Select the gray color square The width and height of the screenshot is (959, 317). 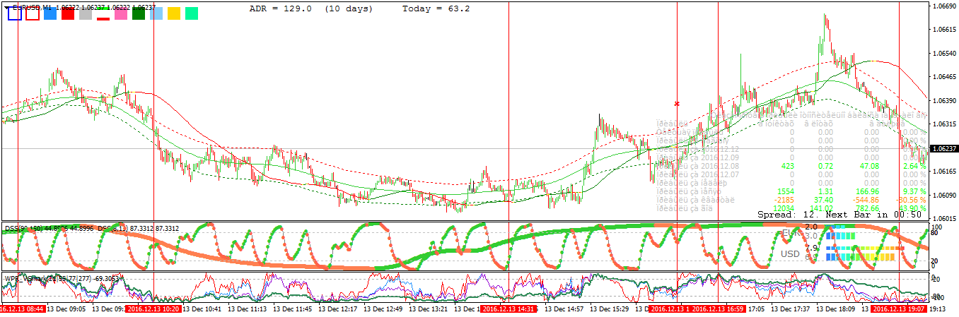[x=86, y=13]
